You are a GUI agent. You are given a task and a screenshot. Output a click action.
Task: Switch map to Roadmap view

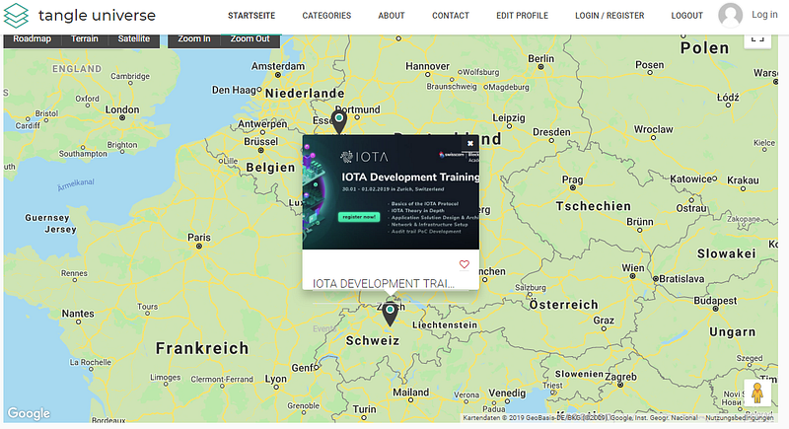pyautogui.click(x=33, y=39)
